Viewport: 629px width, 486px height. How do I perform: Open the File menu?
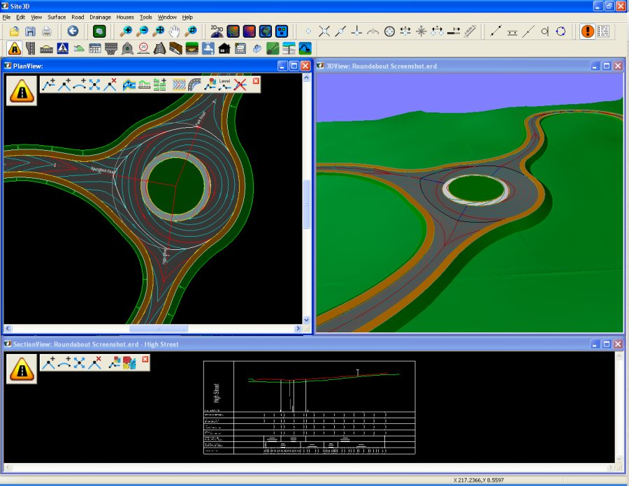point(6,17)
